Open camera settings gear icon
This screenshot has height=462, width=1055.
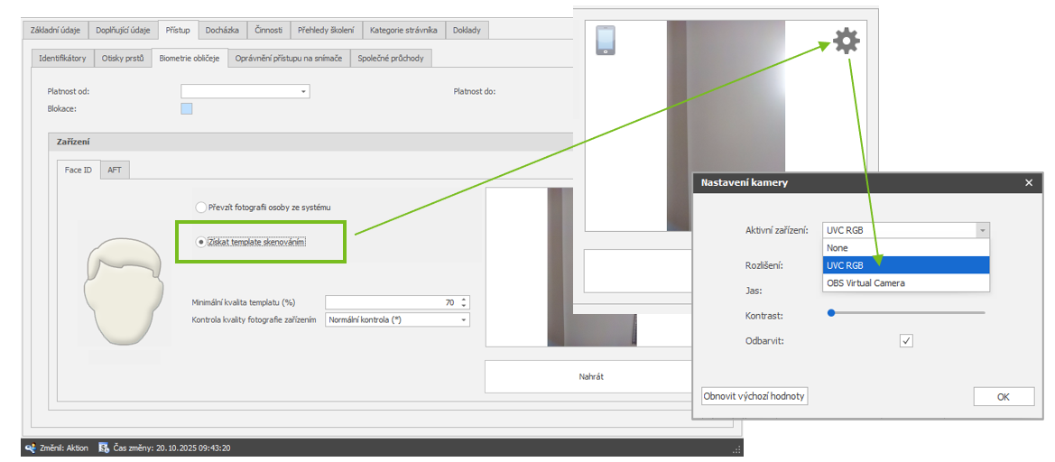[846, 41]
